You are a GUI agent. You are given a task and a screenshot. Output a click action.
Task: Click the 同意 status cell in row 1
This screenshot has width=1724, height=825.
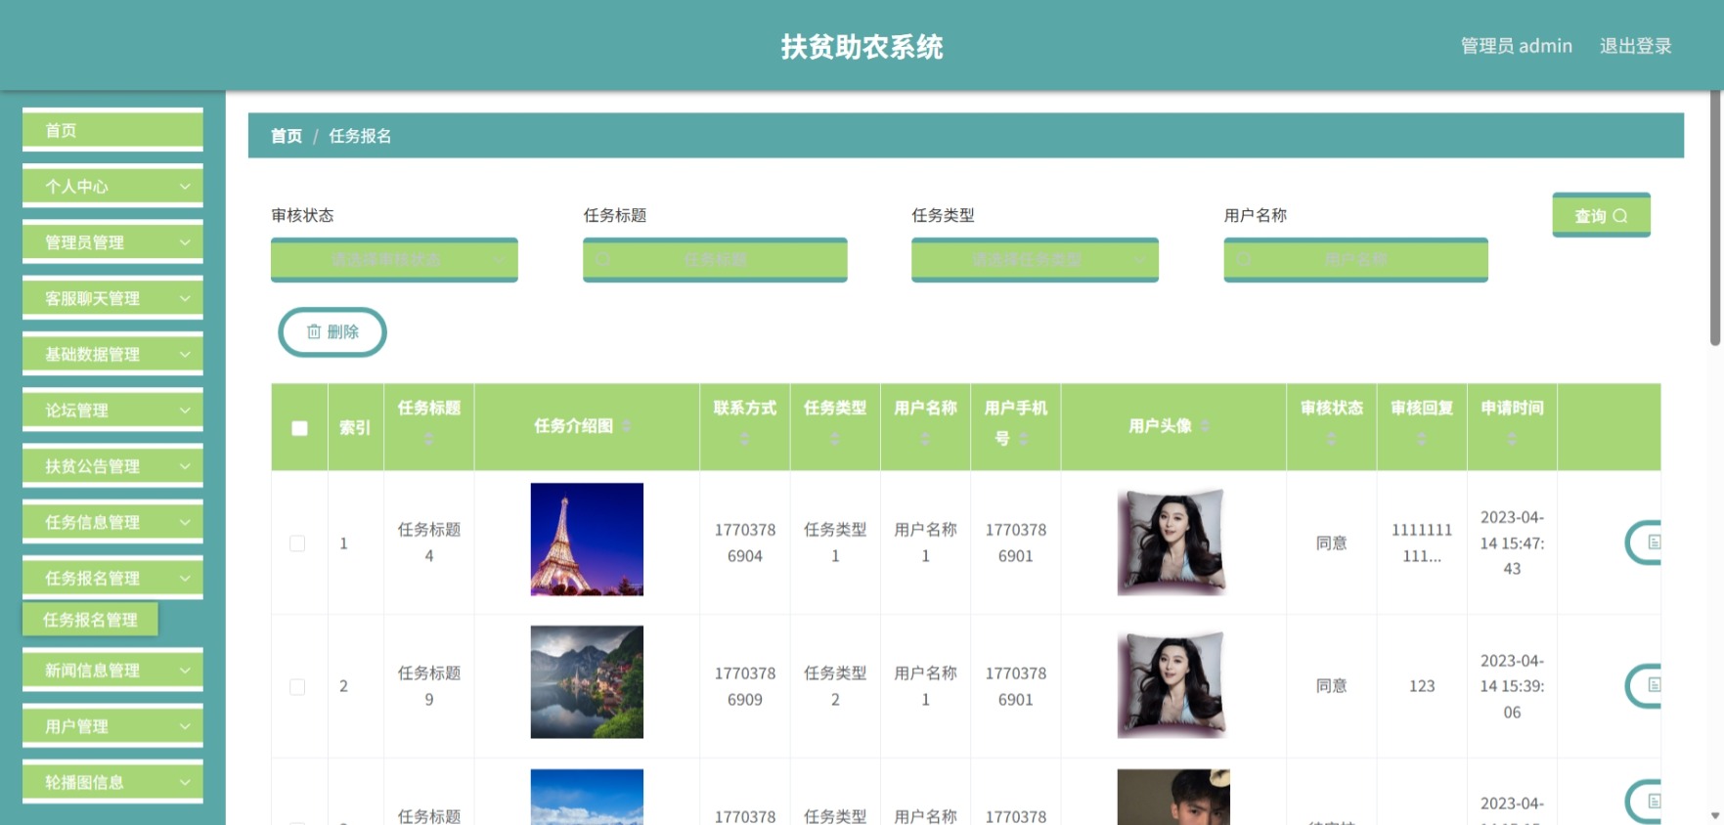tap(1331, 543)
